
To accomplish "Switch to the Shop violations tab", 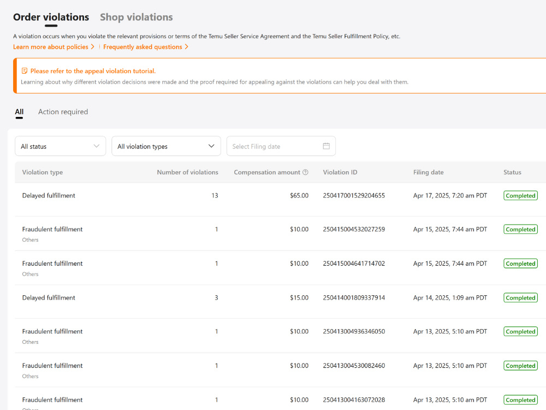I will pyautogui.click(x=136, y=17).
